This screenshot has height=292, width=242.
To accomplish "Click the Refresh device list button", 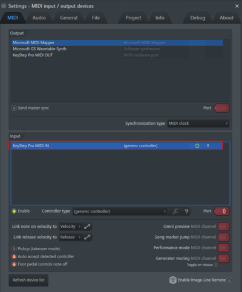I will (28, 280).
